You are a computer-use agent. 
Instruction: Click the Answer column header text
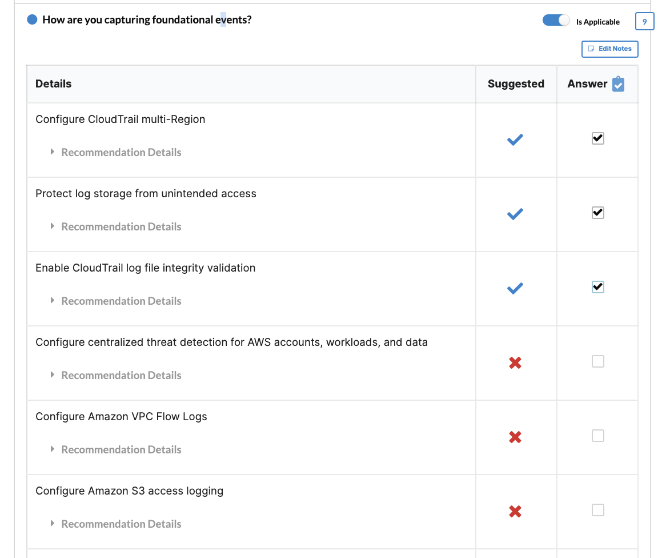click(587, 84)
